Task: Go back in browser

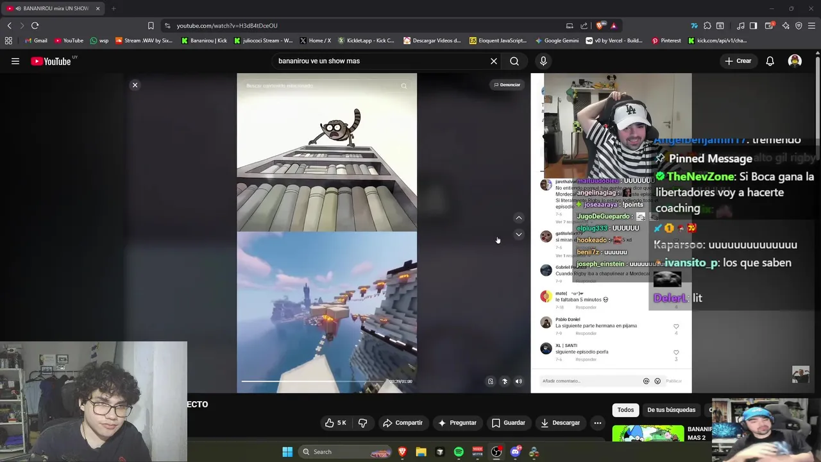Action: tap(9, 26)
